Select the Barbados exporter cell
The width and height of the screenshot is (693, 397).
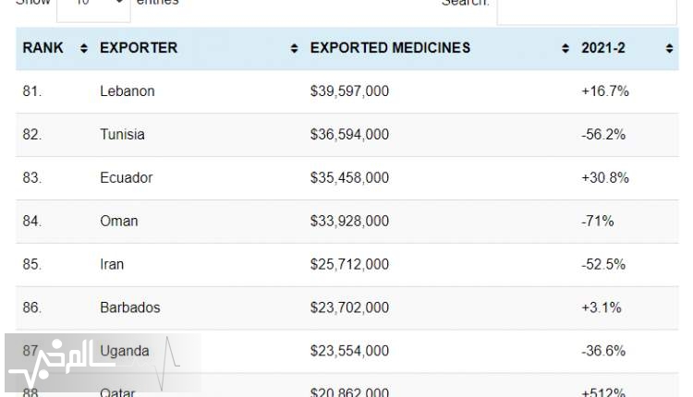click(130, 307)
